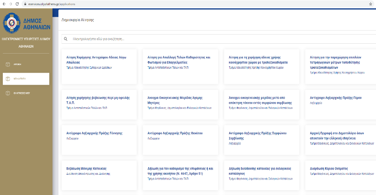Click in the application search field
Viewport: 376px width, 195px height.
point(199,39)
